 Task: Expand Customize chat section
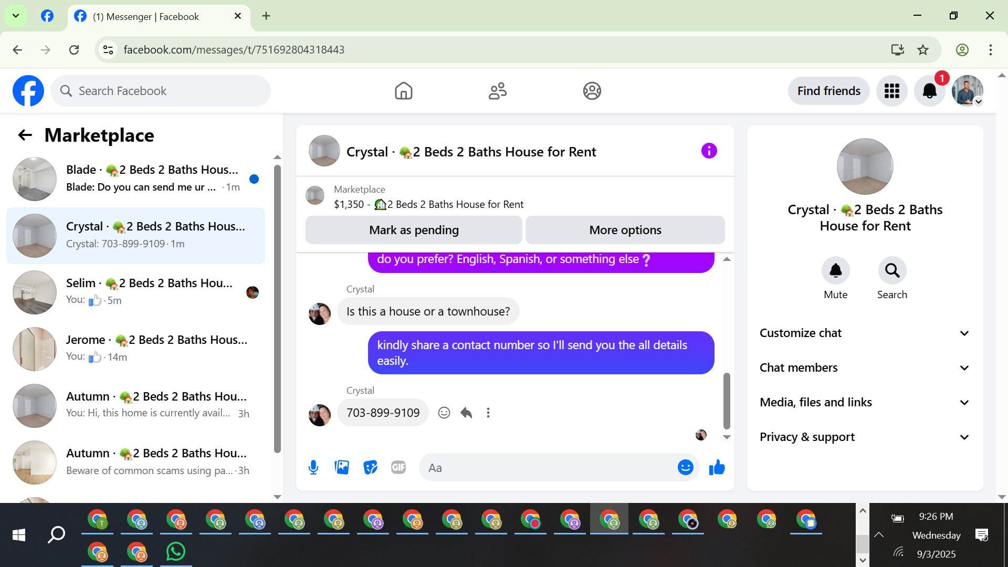point(865,333)
